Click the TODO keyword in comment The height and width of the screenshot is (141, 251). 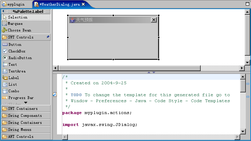pyautogui.click(x=76, y=95)
